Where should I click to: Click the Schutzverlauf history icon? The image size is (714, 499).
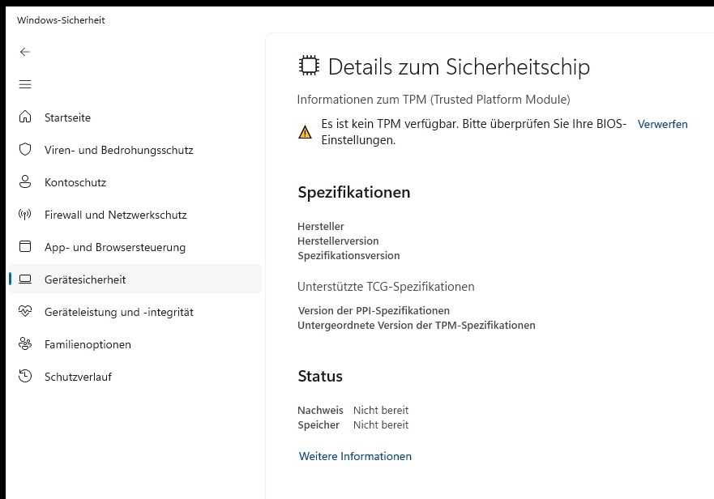(25, 377)
